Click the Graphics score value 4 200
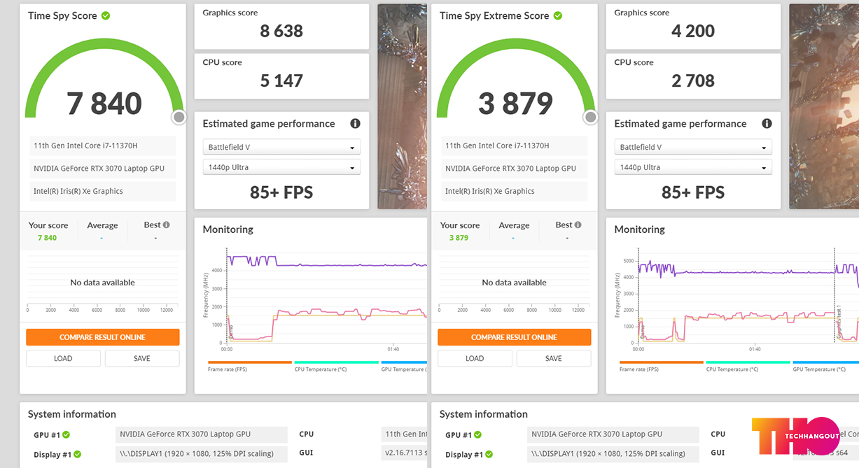859x468 pixels. coord(693,31)
